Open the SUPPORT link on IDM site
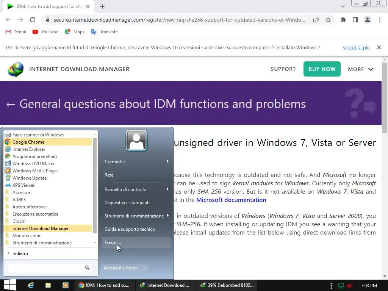Viewport: 388px width, 291px height. 283,69
